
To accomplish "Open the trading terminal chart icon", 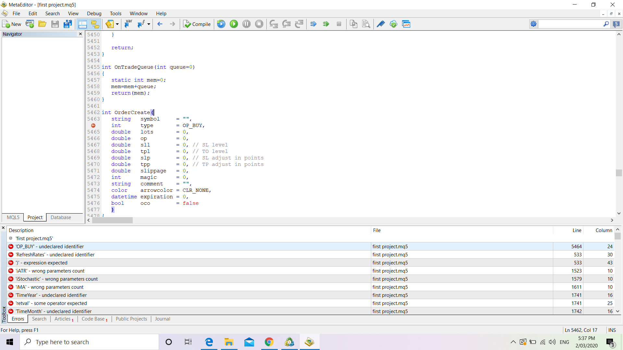I will coord(406,24).
